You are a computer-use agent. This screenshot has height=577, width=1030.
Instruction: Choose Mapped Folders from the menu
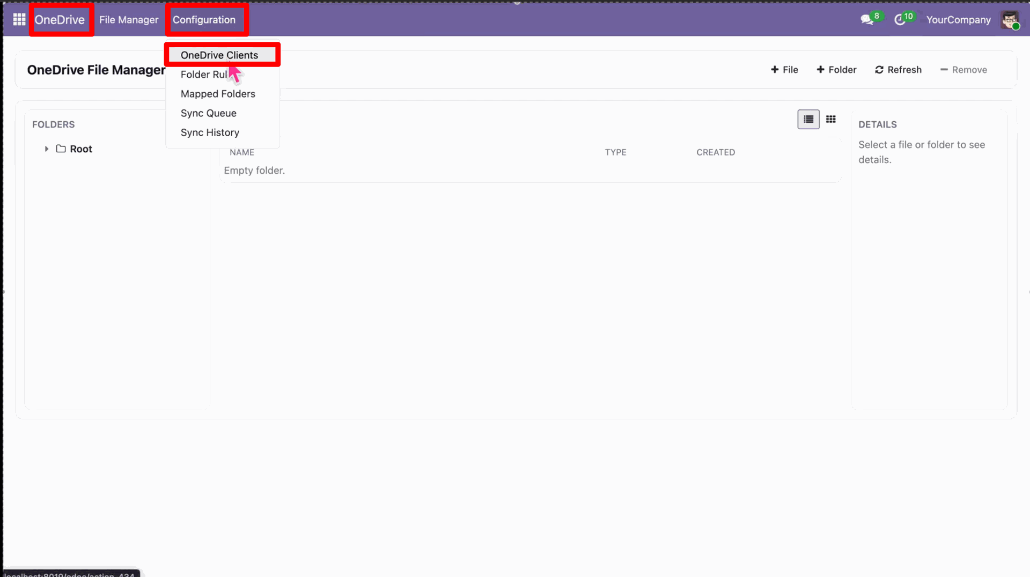(x=218, y=94)
